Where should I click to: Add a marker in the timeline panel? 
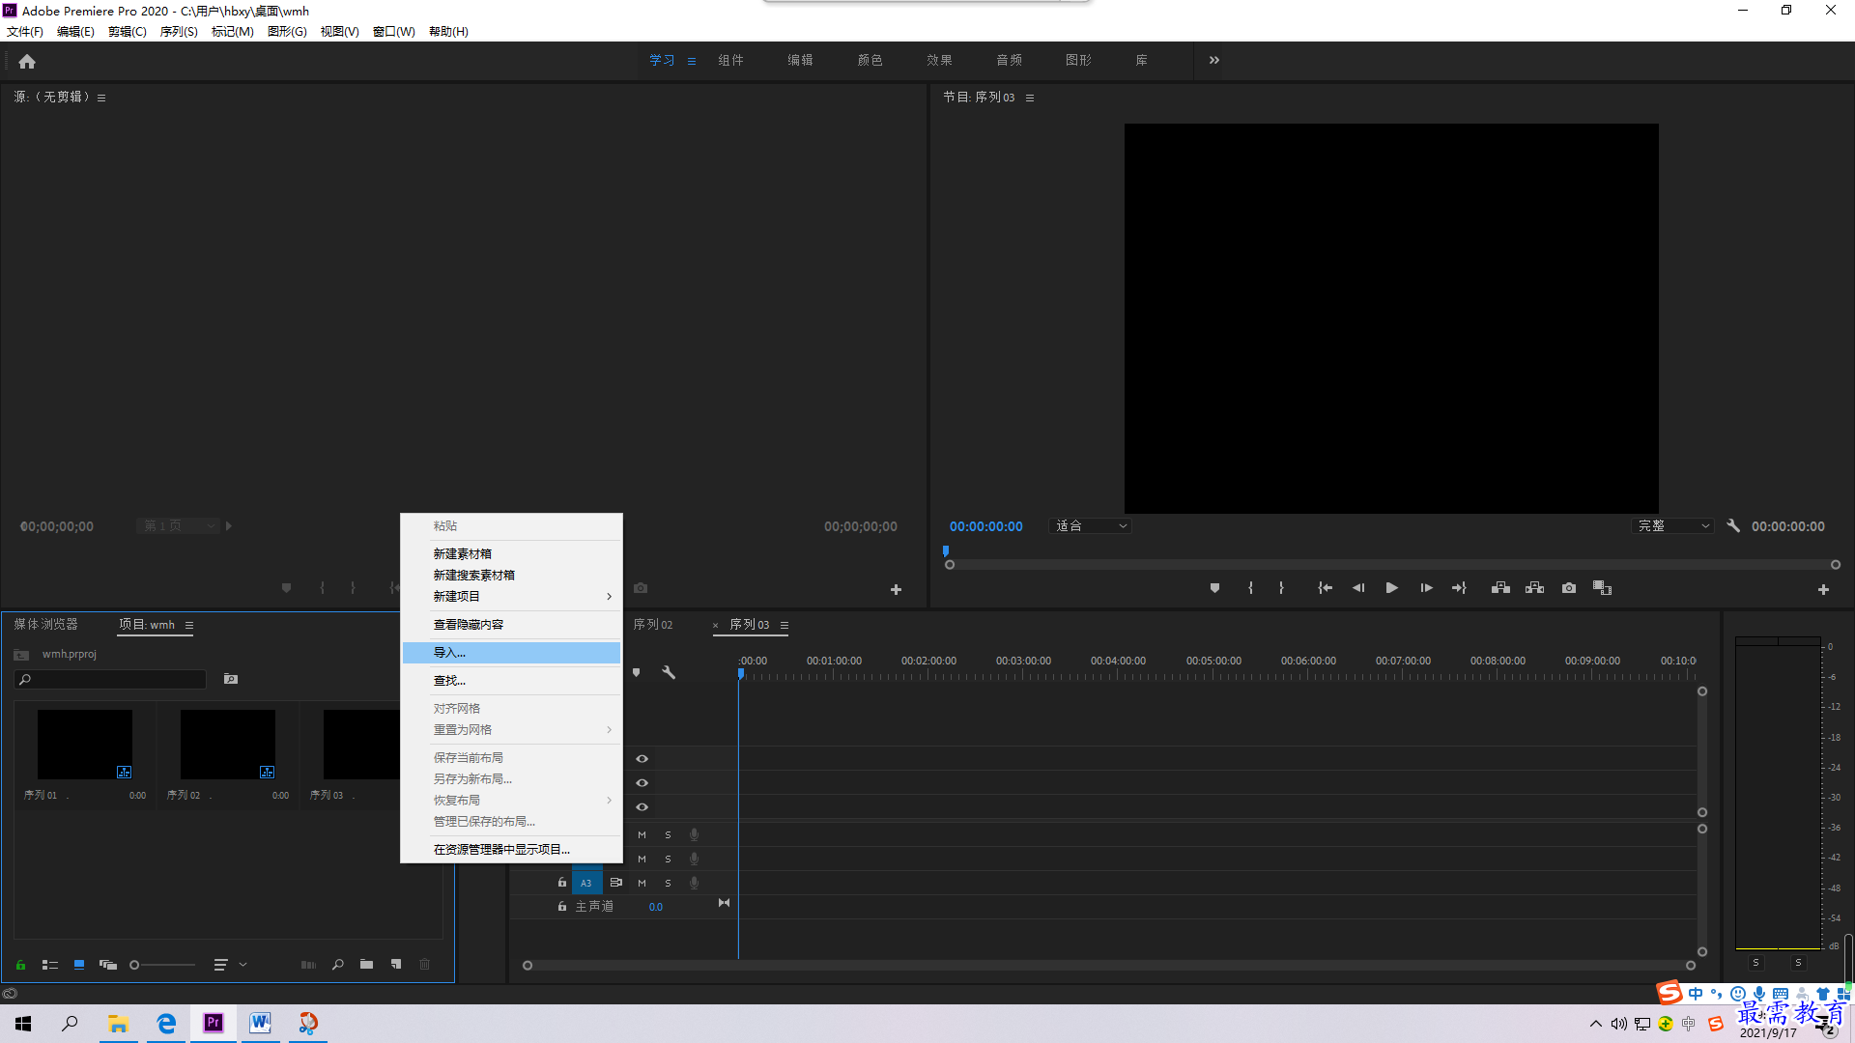pyautogui.click(x=636, y=672)
